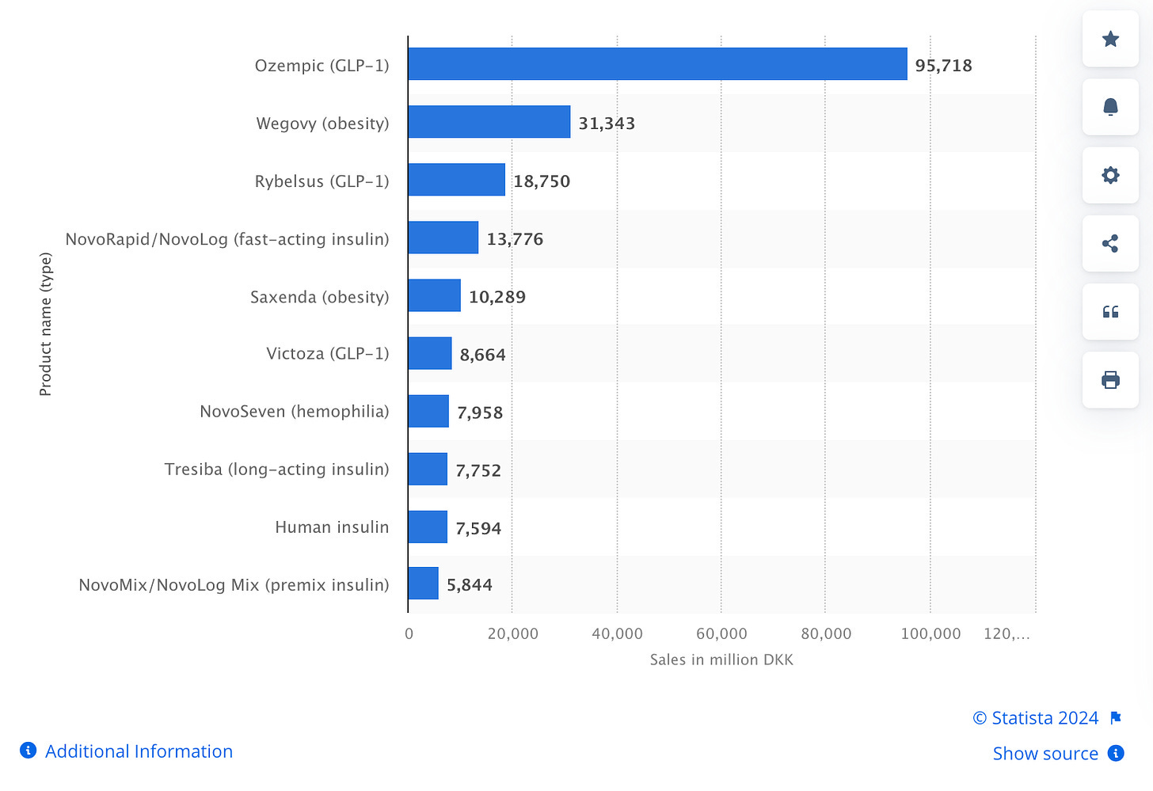Click the Show source link
The image size is (1153, 791).
(1045, 754)
